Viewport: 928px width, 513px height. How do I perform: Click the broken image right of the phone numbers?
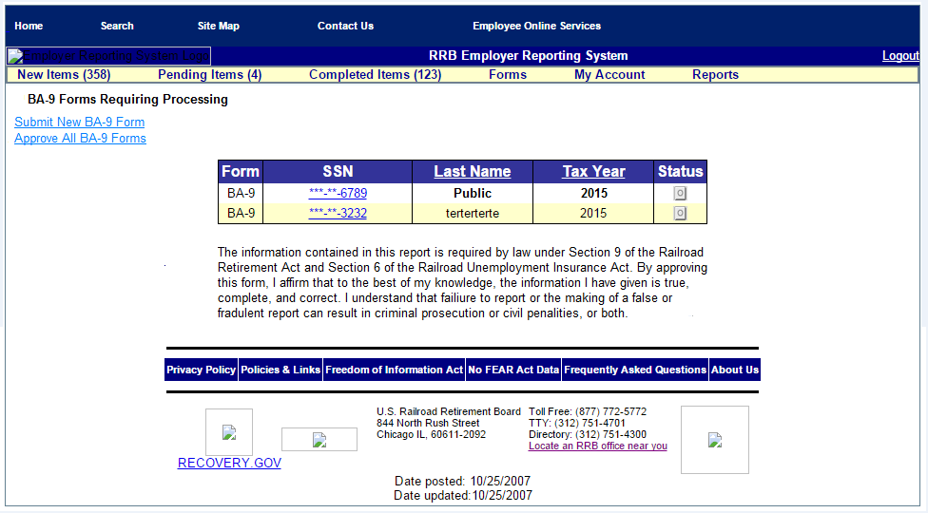pos(715,440)
